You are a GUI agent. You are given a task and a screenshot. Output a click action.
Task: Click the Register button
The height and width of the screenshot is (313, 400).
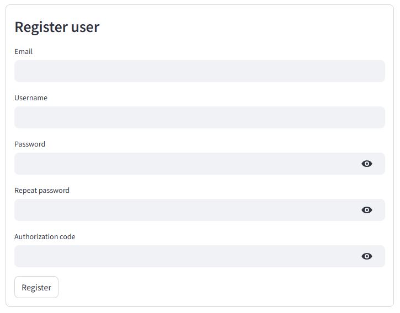tap(36, 287)
